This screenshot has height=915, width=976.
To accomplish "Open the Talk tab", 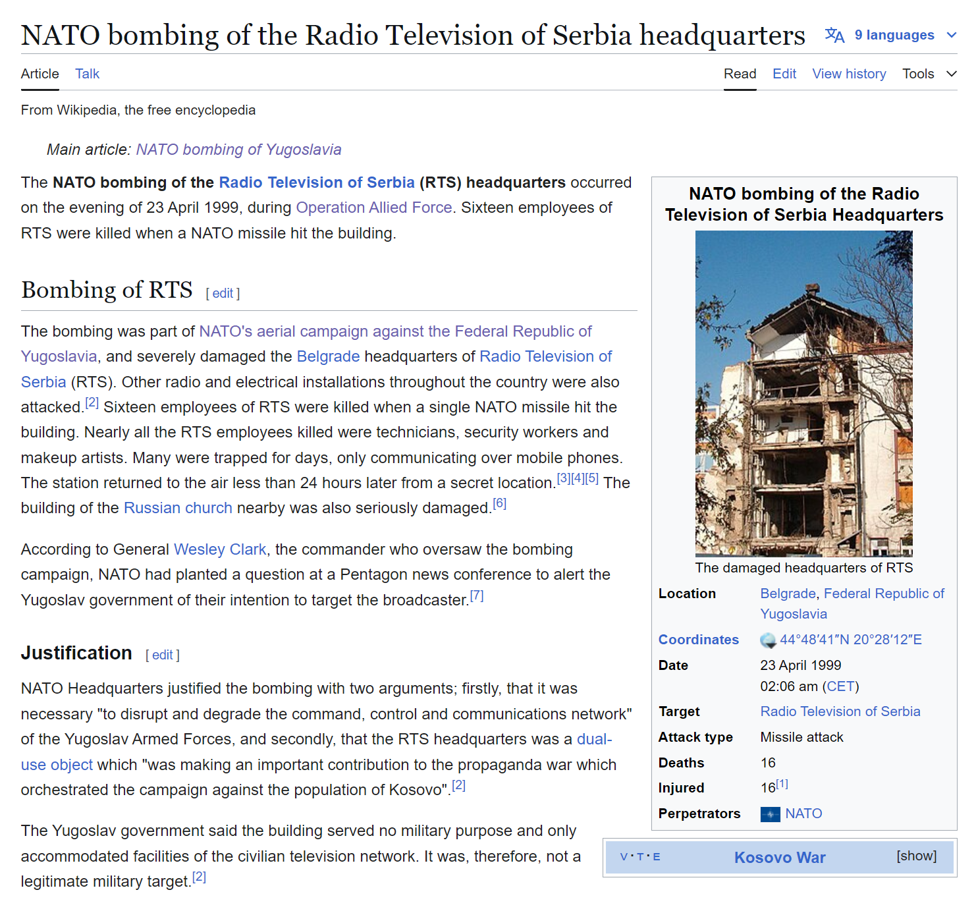I will (87, 74).
